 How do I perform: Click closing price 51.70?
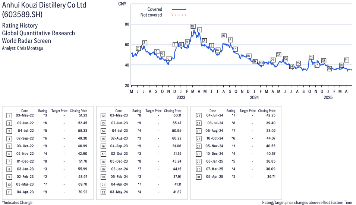83,161
